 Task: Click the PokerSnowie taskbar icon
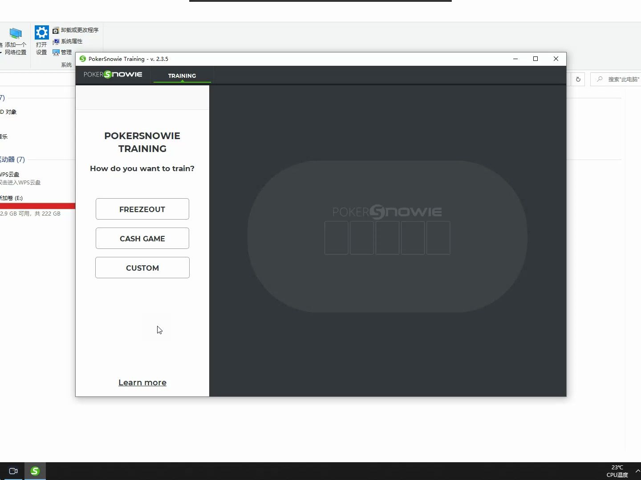pos(35,471)
